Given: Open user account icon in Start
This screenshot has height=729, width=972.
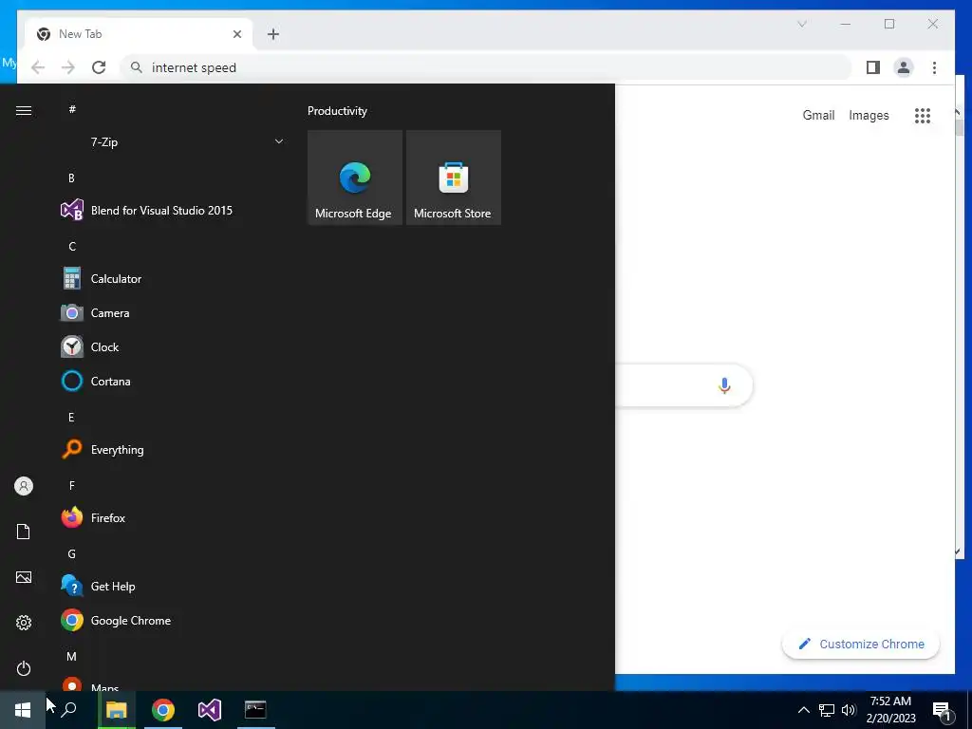Looking at the screenshot, I should 24,486.
